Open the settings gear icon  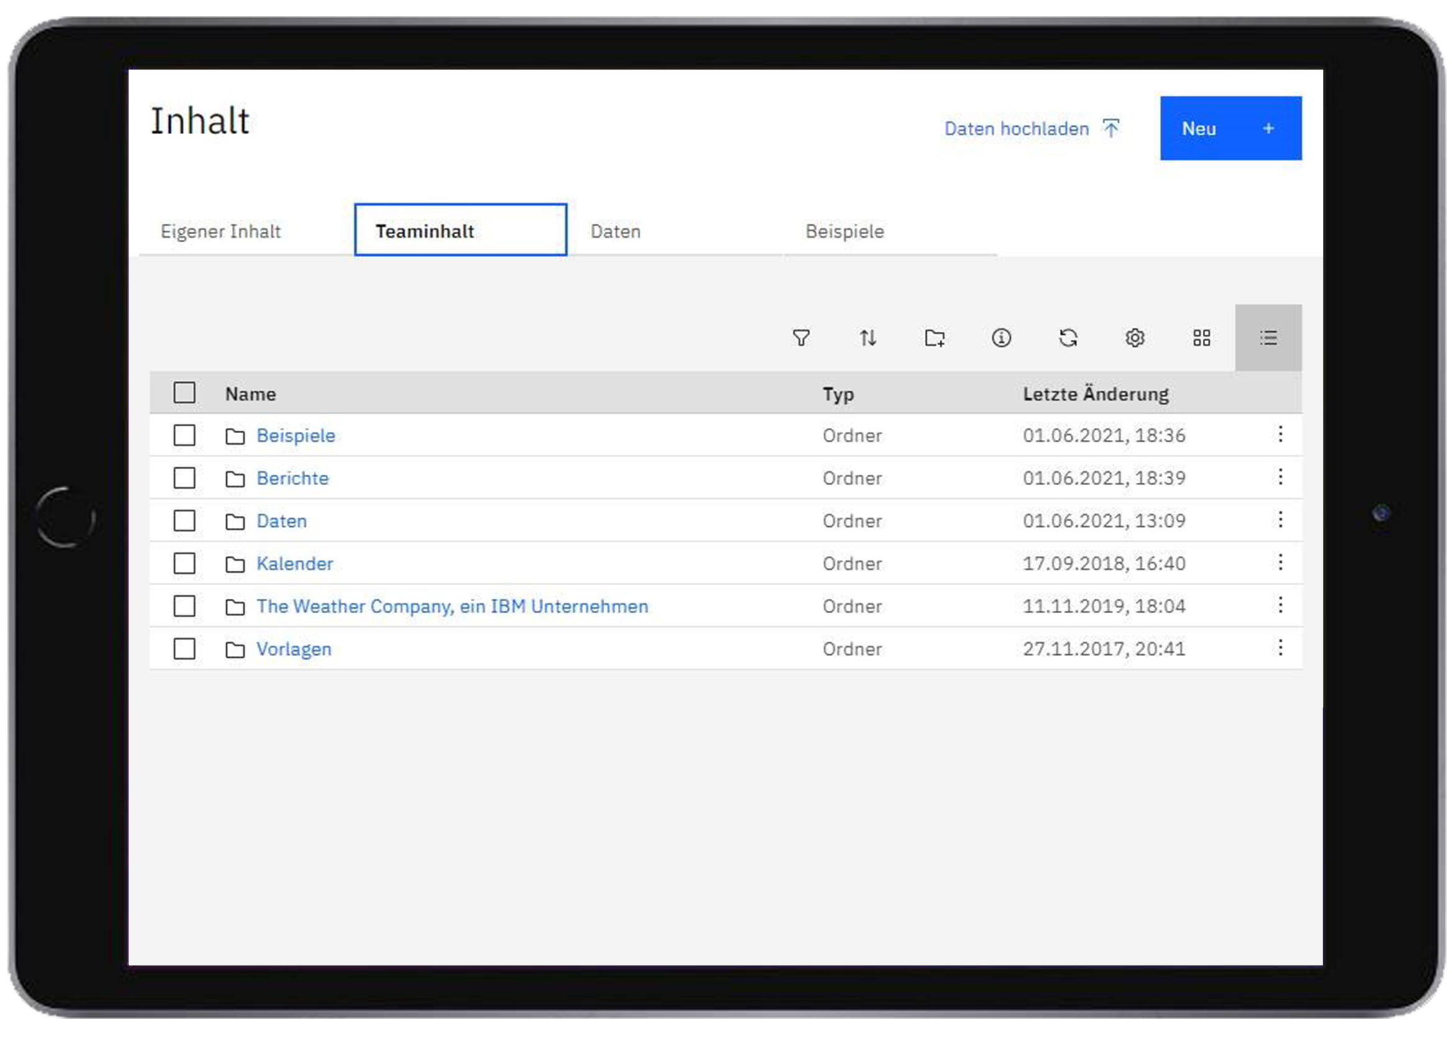(1134, 339)
